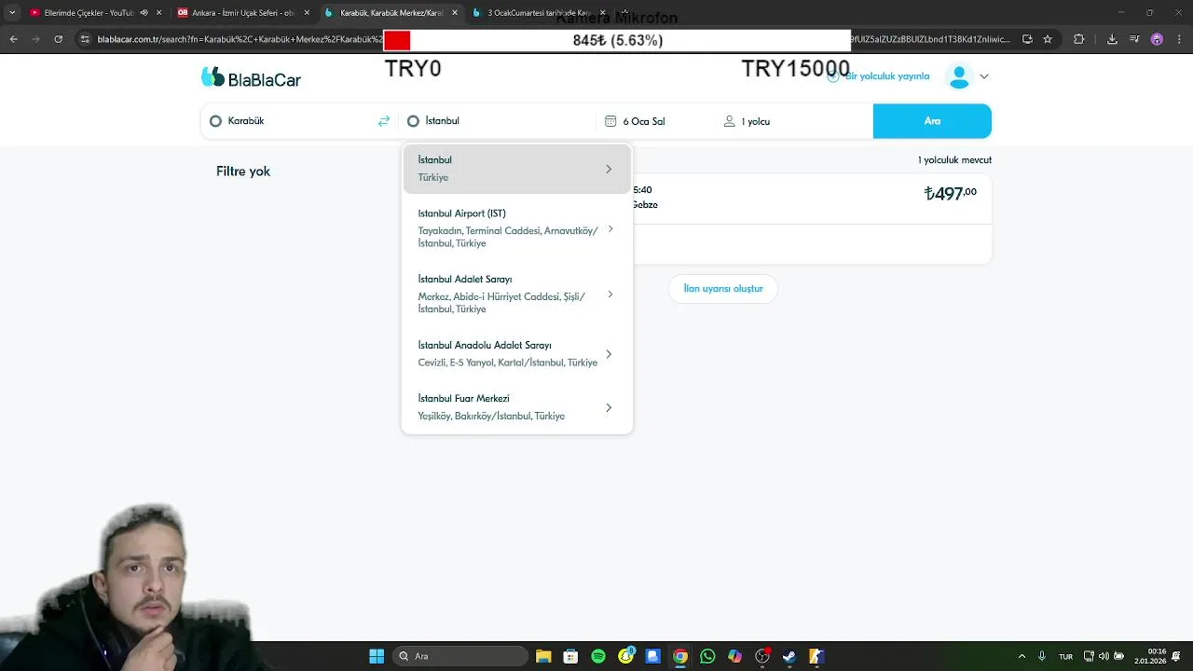Click the microphone icon in the system tray
Image resolution: width=1193 pixels, height=671 pixels.
click(x=1042, y=656)
